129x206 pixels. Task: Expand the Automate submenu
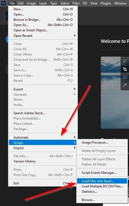43,138
